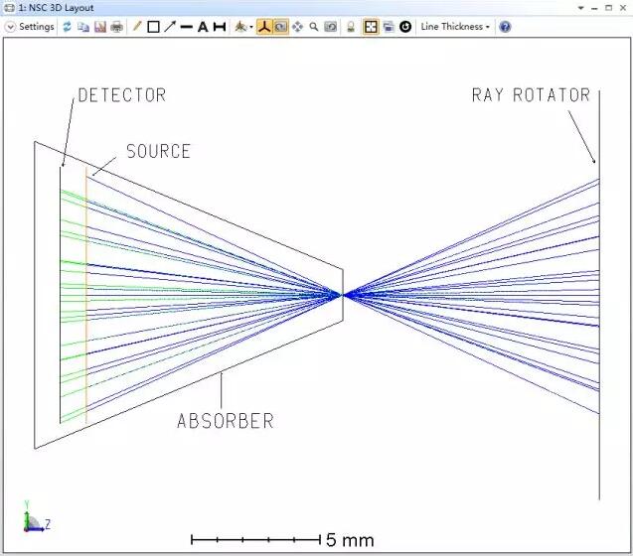Open the camera view dropdown arrow
The image size is (633, 556).
[250, 27]
